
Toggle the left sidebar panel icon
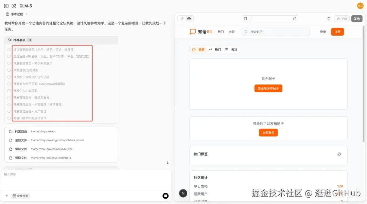(x=6, y=6)
